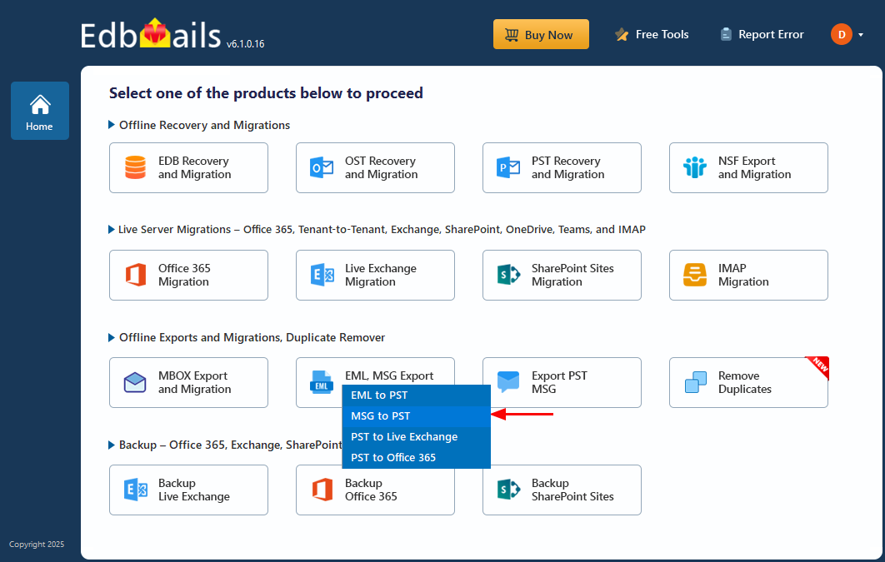Select PST to Office 365 option

pyautogui.click(x=417, y=458)
